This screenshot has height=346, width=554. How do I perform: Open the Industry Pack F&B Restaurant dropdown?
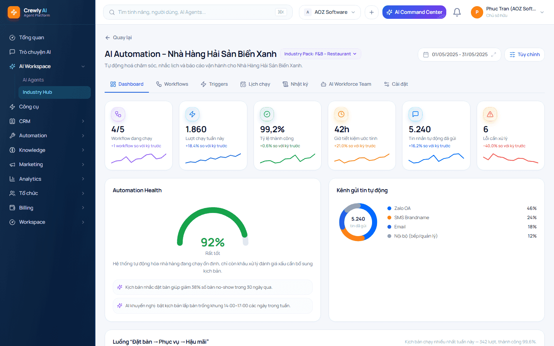point(320,54)
